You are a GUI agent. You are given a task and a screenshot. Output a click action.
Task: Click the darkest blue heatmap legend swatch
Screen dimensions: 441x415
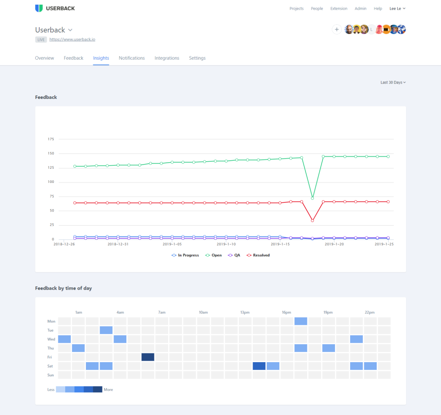[x=97, y=389]
